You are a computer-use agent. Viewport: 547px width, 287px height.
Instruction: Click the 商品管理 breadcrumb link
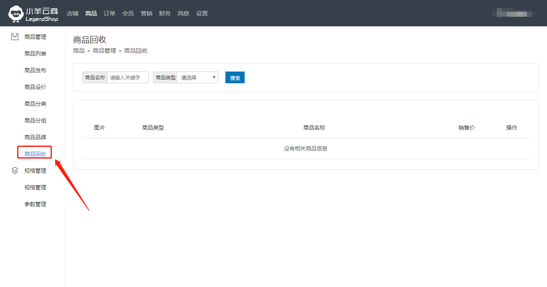(x=104, y=51)
